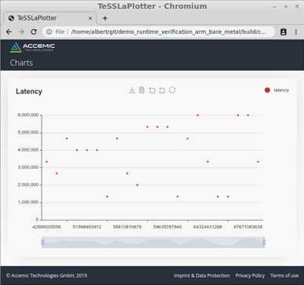Open the Privacy Policy link
The image size is (304, 285).
pos(250,276)
